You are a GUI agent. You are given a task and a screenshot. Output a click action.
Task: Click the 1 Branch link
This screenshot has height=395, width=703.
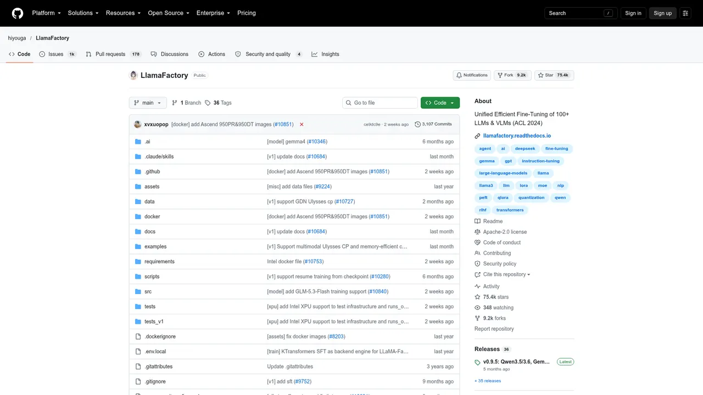187,103
